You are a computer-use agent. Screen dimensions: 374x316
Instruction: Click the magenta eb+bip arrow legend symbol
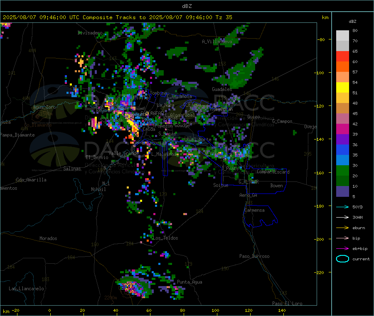[342, 249]
